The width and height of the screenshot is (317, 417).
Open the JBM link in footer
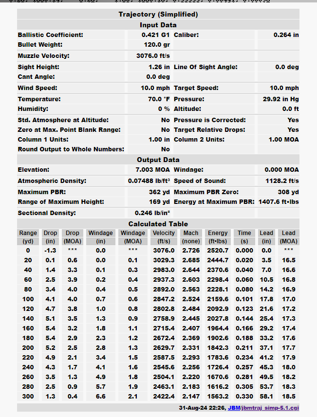(x=234, y=408)
